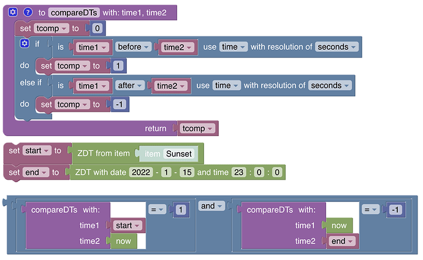
Task: Open the 'after' comparison dropdown
Action: pyautogui.click(x=131, y=86)
